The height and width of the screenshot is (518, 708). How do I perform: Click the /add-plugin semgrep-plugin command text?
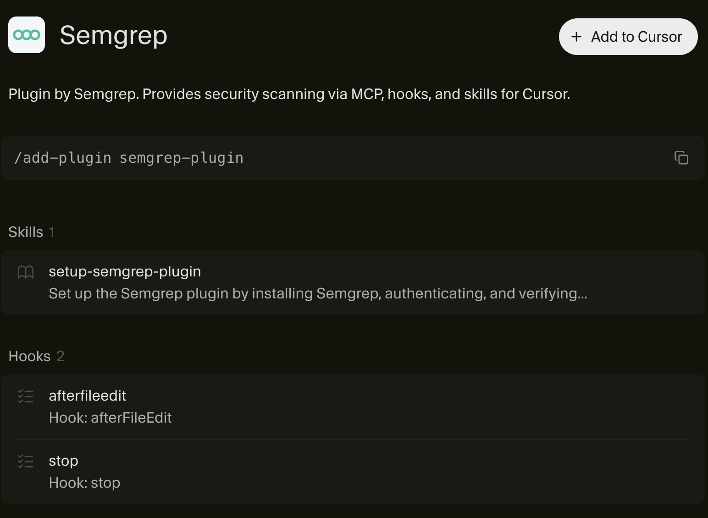tap(129, 158)
